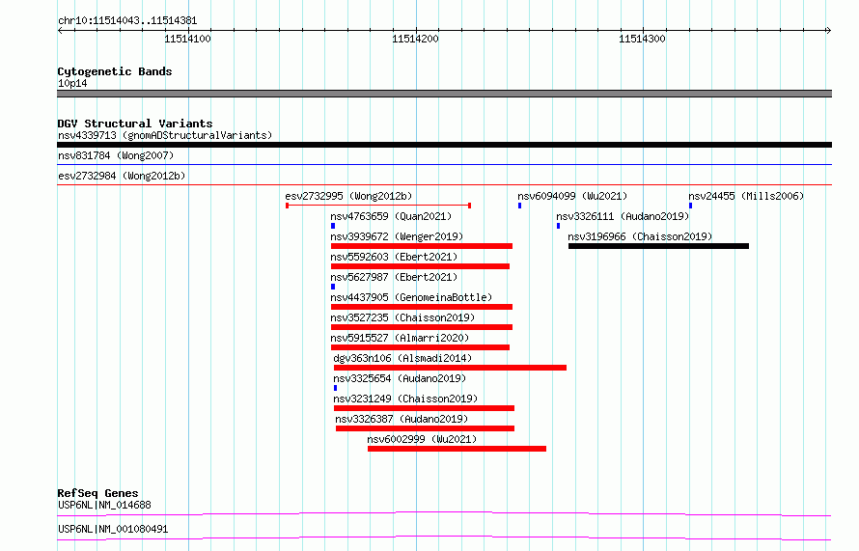Click the Cytogenetic Bands track title
Viewport: 859px width, 551px height.
tap(115, 71)
